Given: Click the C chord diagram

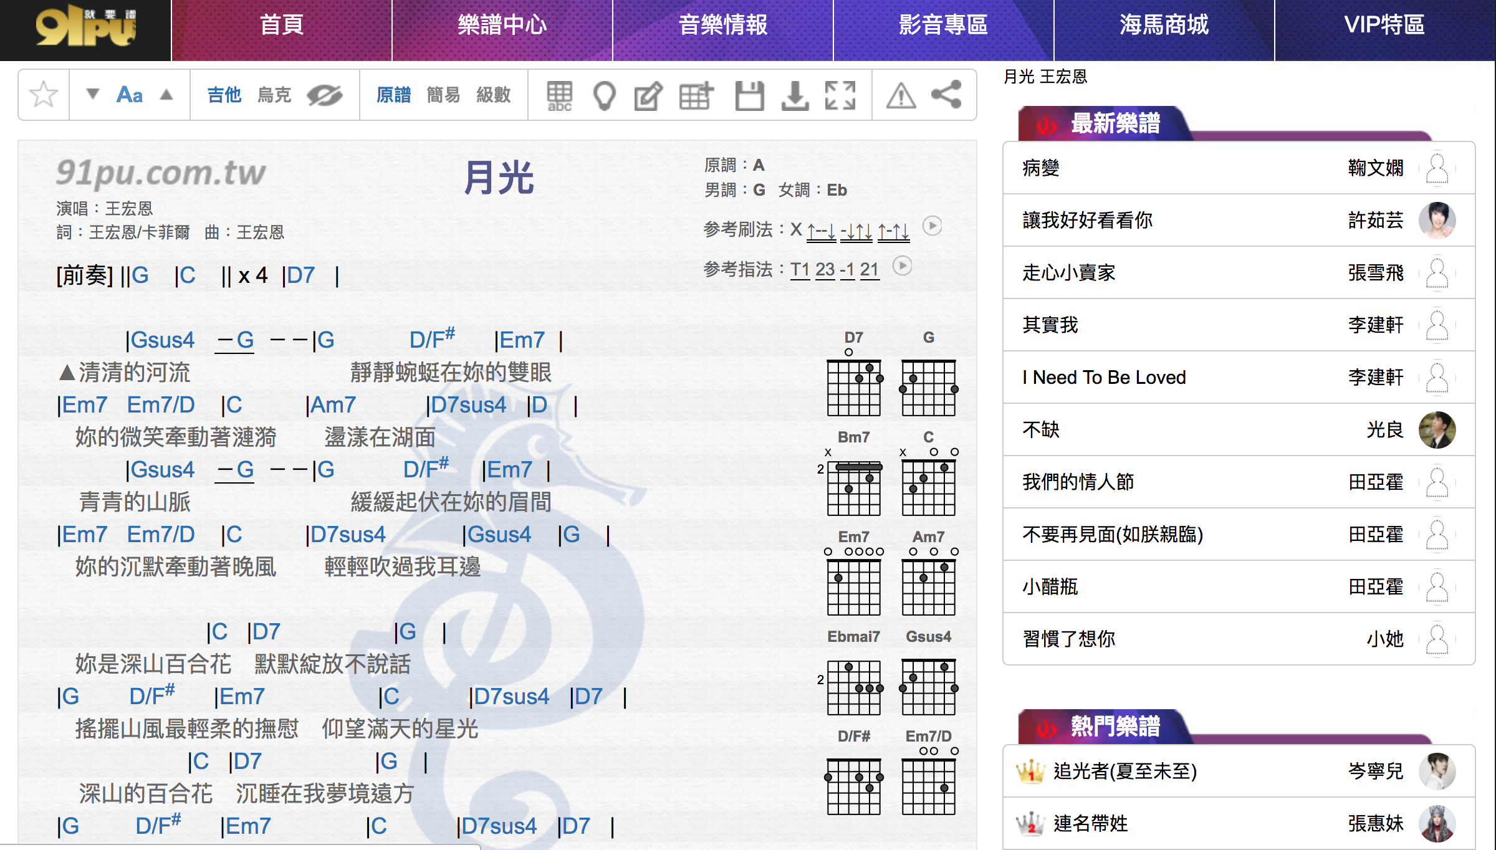Looking at the screenshot, I should [x=928, y=474].
